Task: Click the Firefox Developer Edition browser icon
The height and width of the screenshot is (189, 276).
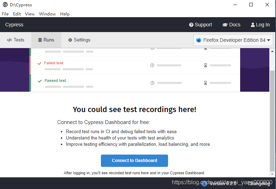Action: 199,40
